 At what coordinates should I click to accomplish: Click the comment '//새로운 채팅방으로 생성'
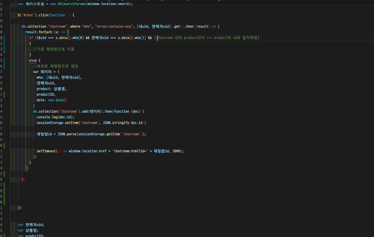coord(56,66)
